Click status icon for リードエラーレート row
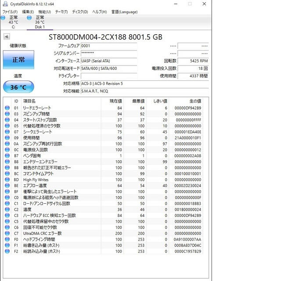 click(7, 108)
